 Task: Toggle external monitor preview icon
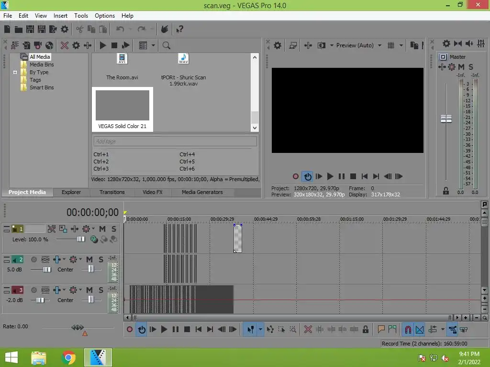click(x=293, y=45)
